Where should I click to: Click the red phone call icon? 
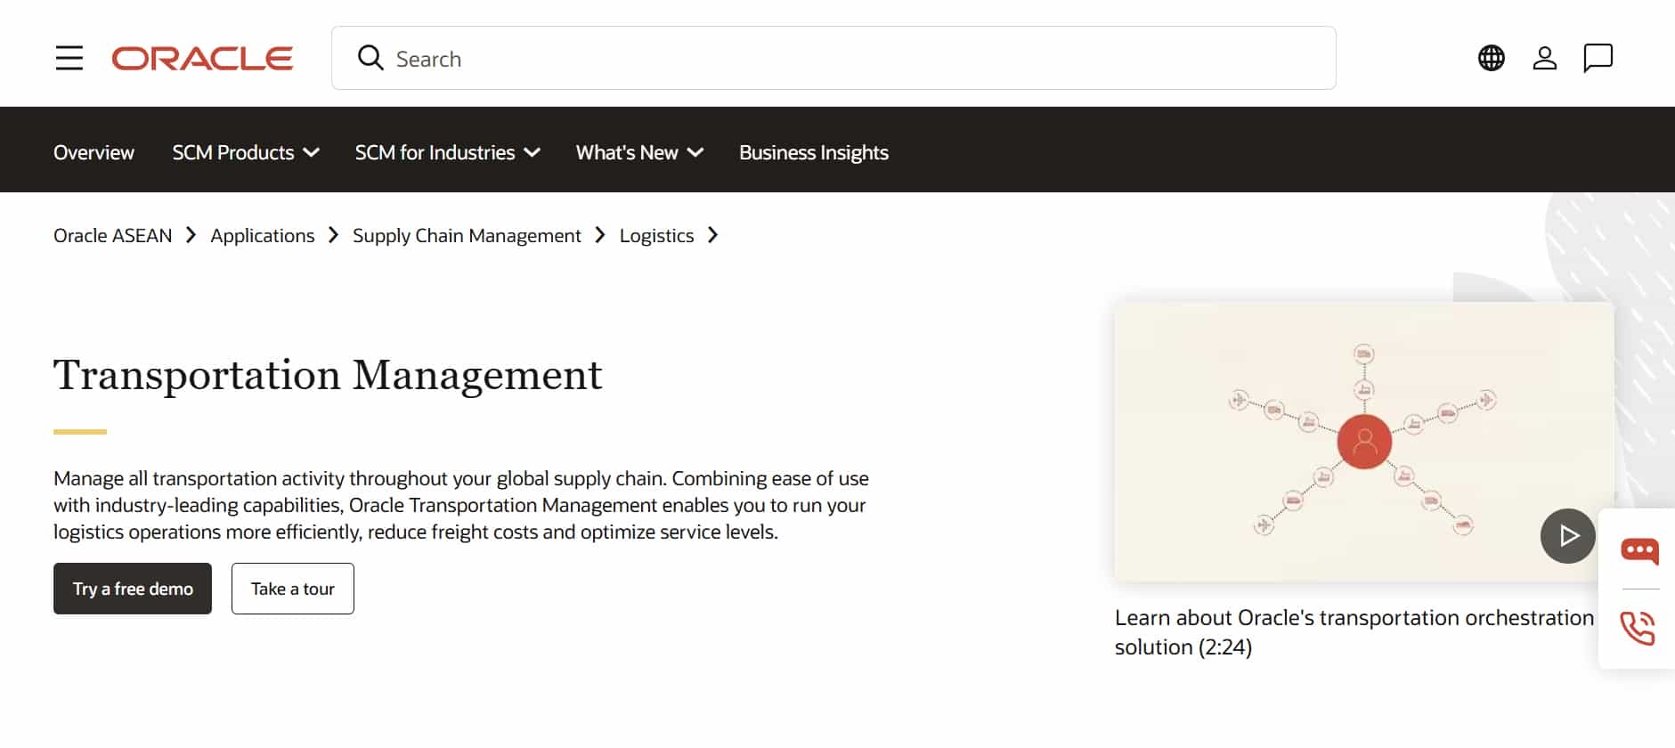tap(1638, 628)
